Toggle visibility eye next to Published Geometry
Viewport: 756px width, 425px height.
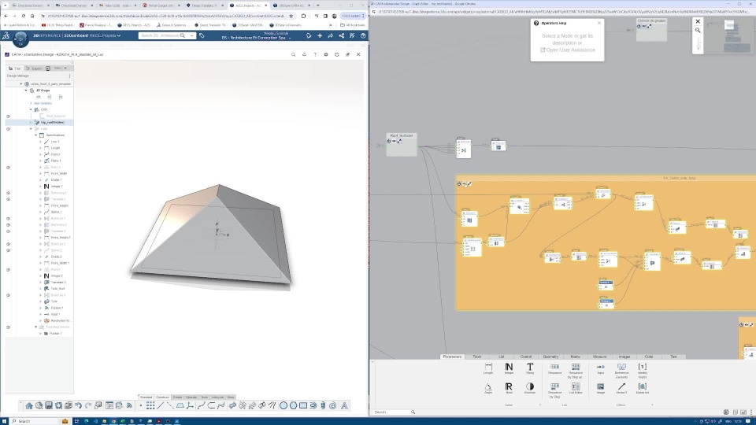(8, 327)
